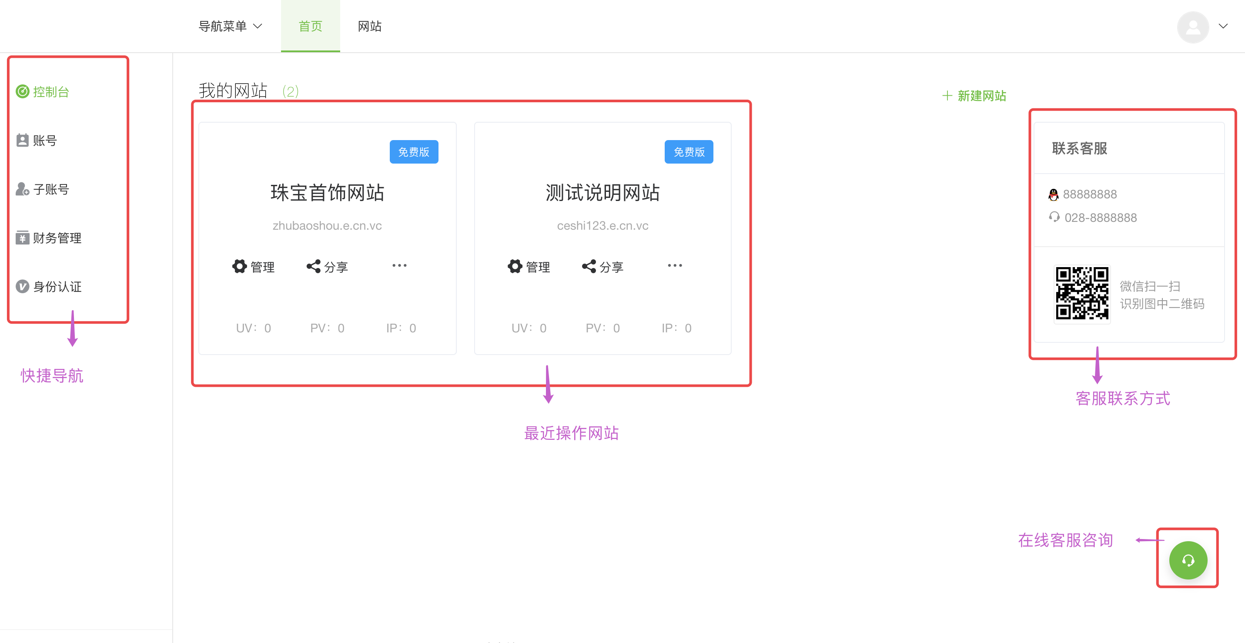The width and height of the screenshot is (1245, 643).
Task: Click 管理 gear for 珠宝首饰网站
Action: (x=253, y=266)
